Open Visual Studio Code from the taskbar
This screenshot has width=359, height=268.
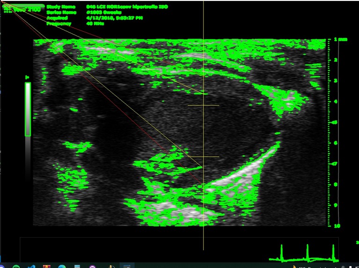[31, 267]
